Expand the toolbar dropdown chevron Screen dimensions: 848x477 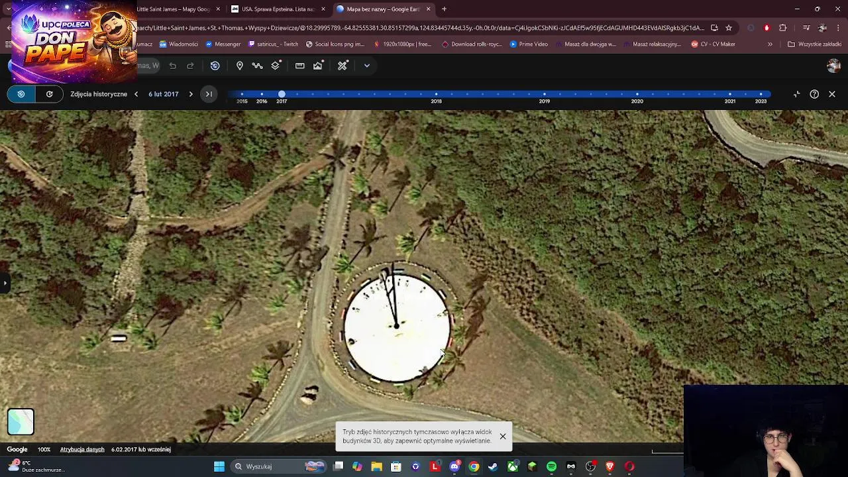(367, 66)
